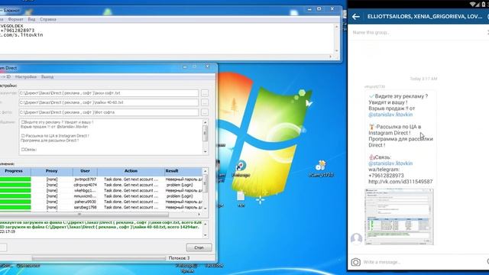The width and height of the screenshot is (489, 275).
Task: Open the white document file icon on the desktop
Action: (241, 196)
